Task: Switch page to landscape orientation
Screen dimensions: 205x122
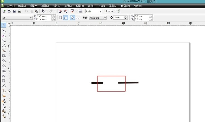Action: point(66,18)
